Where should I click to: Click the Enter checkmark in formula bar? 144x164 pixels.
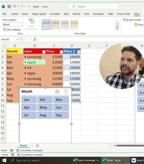pos(30,39)
